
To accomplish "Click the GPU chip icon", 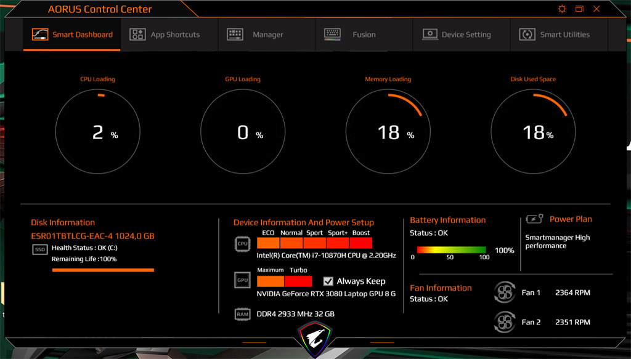I will [x=242, y=281].
